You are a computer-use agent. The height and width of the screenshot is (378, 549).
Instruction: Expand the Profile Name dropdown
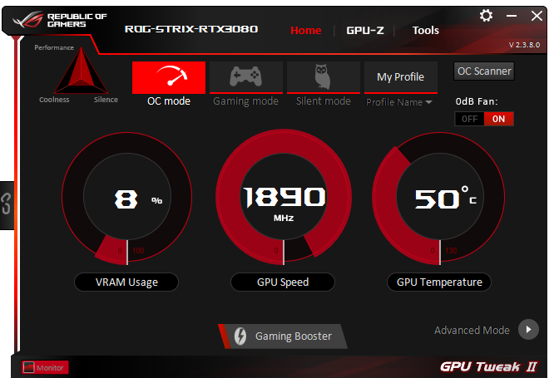398,102
